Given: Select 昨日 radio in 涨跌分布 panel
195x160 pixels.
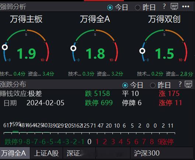Looking at the screenshot, I should tap(153, 86).
